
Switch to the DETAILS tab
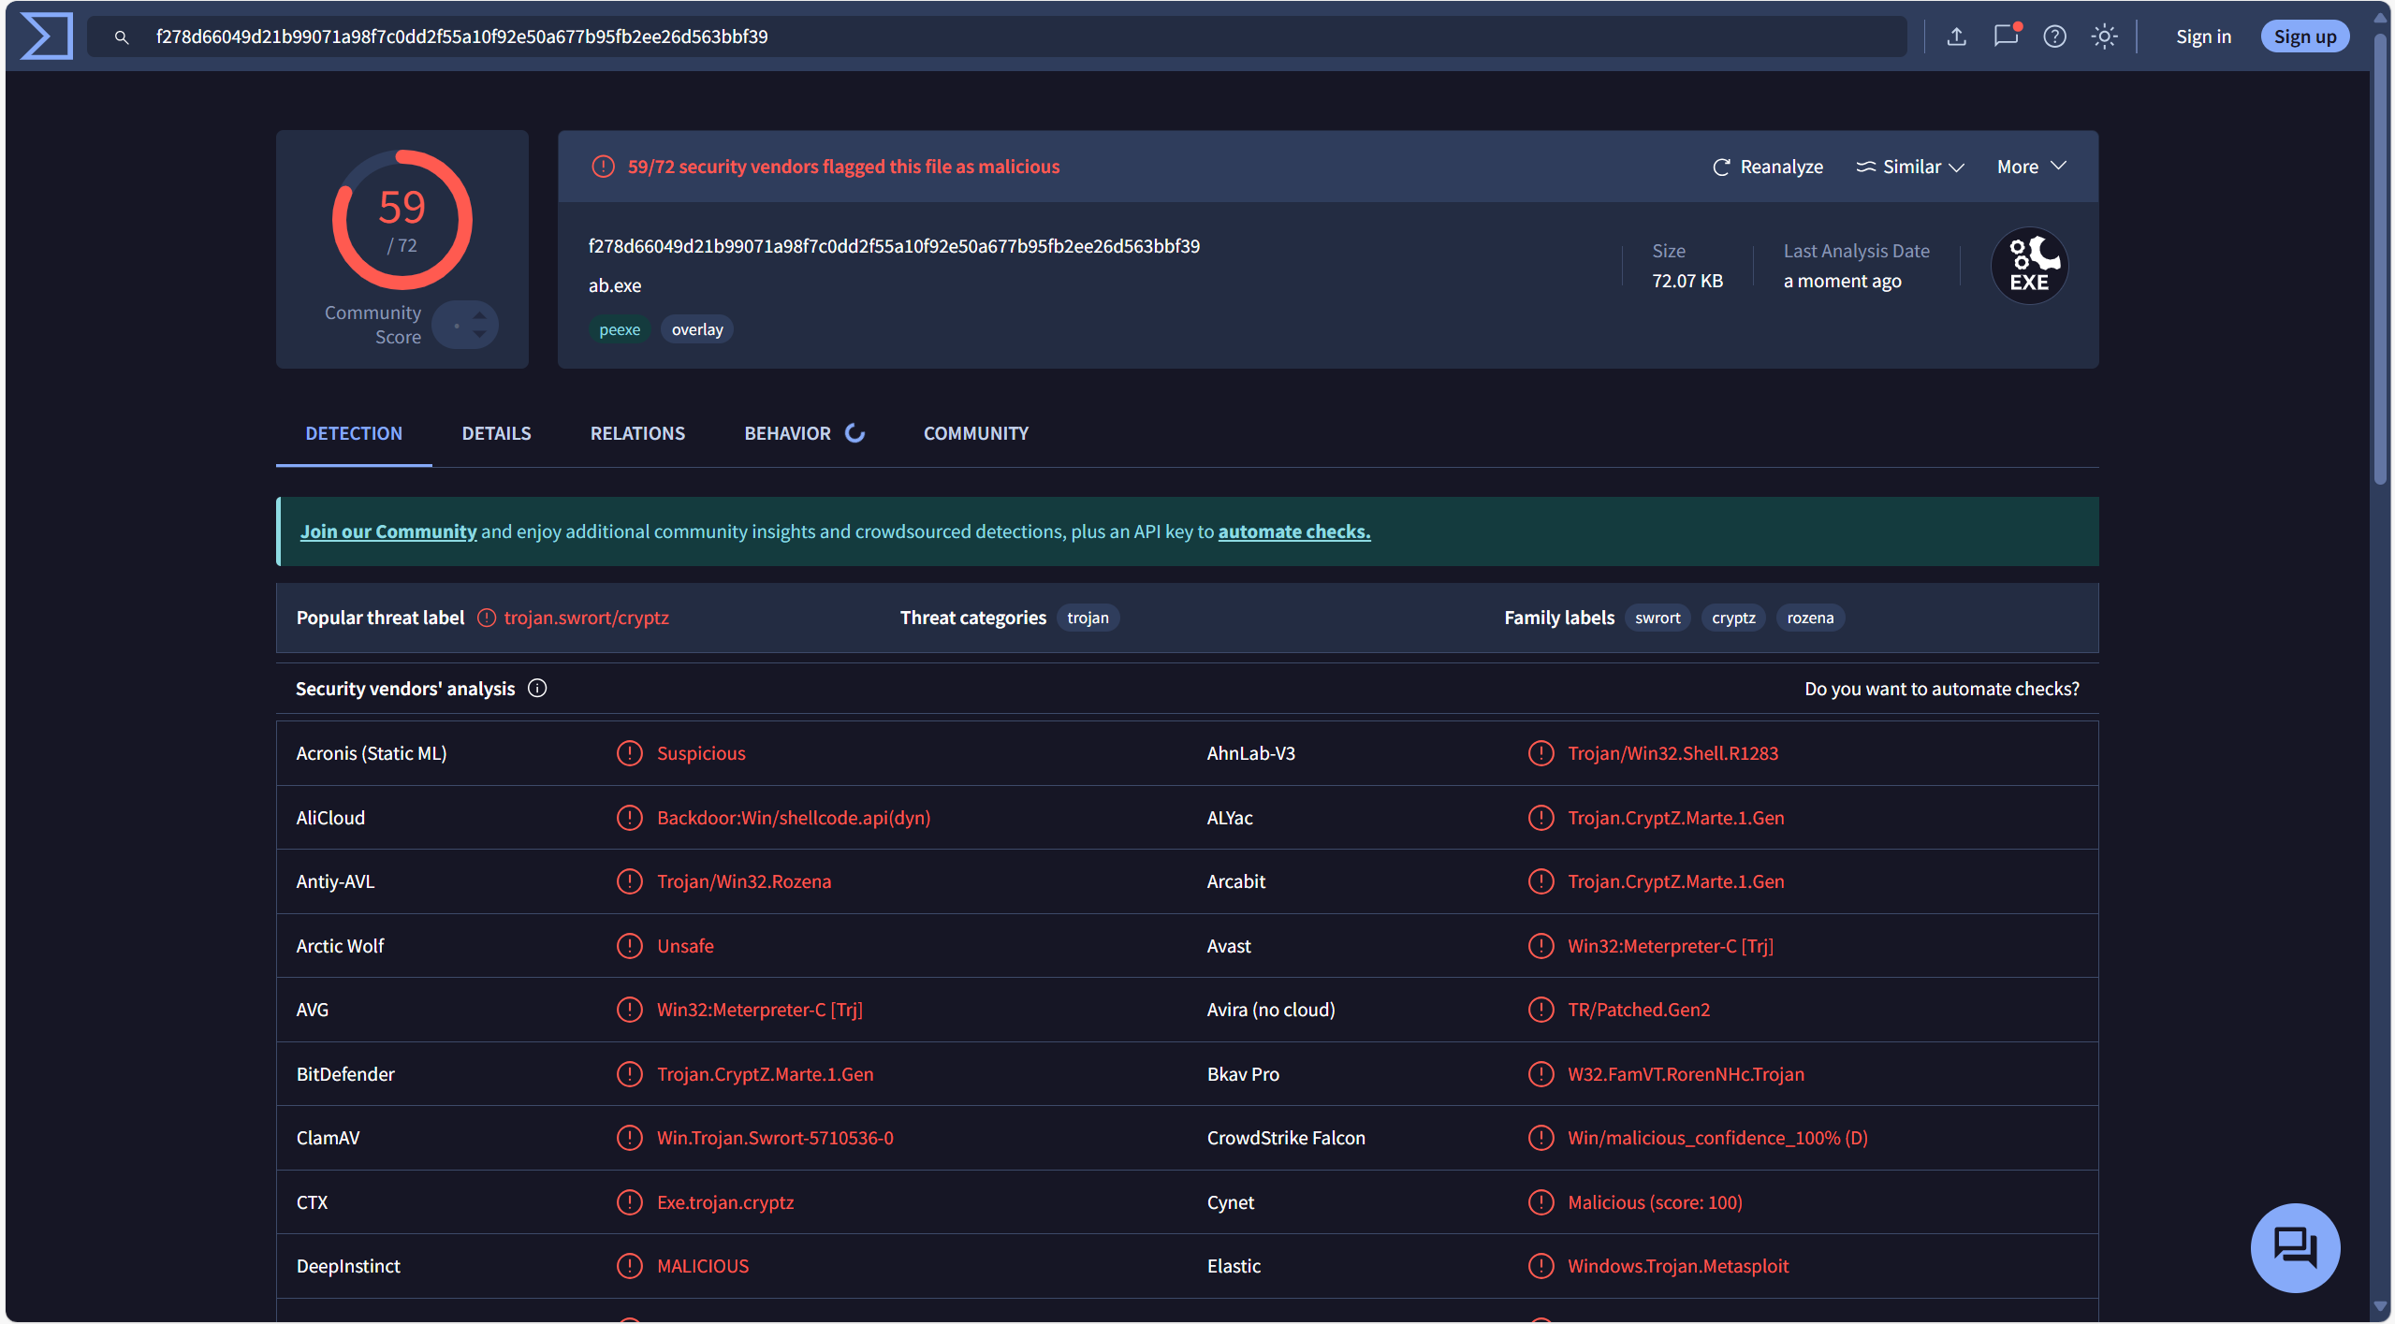pos(496,433)
